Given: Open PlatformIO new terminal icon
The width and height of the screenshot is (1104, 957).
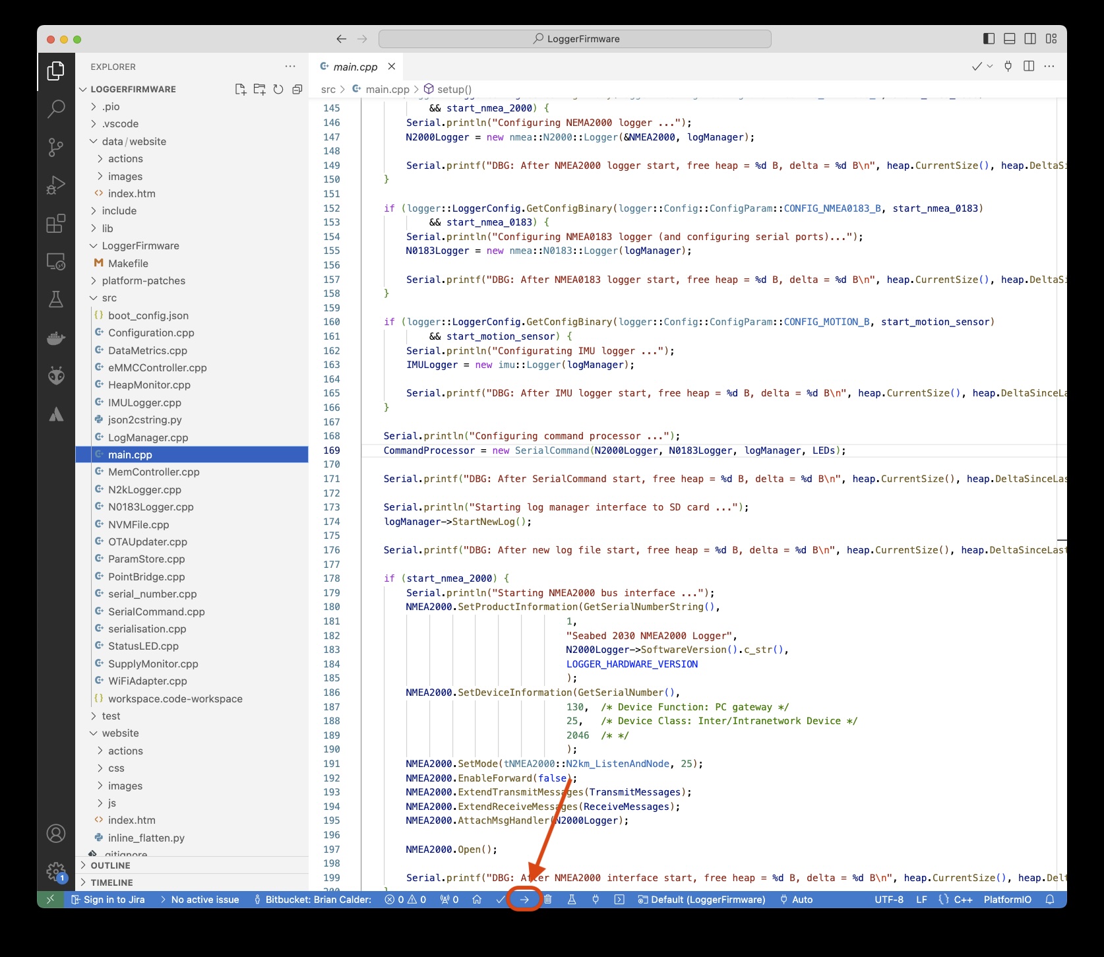Looking at the screenshot, I should pos(619,900).
